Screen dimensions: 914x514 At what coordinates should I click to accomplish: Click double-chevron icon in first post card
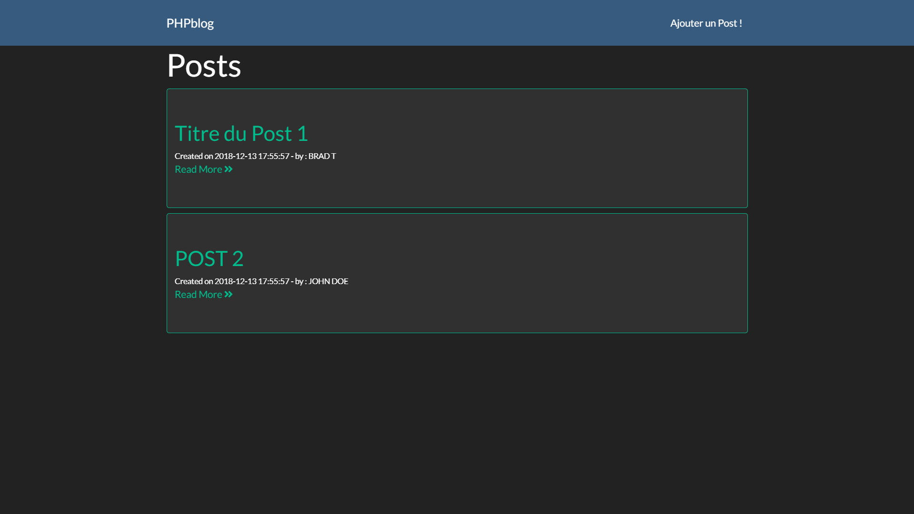coord(228,169)
